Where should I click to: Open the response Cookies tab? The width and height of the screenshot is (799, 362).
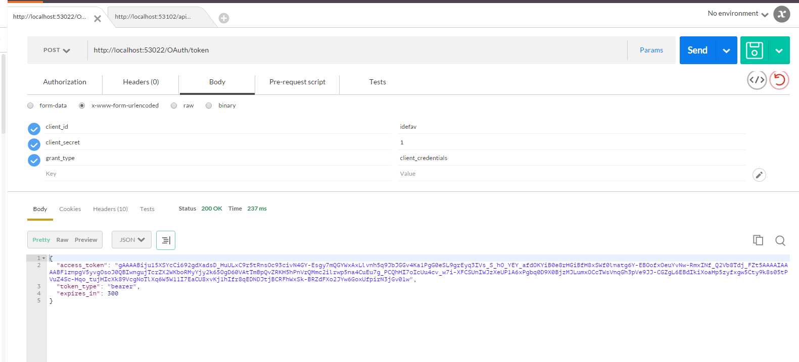pyautogui.click(x=70, y=209)
